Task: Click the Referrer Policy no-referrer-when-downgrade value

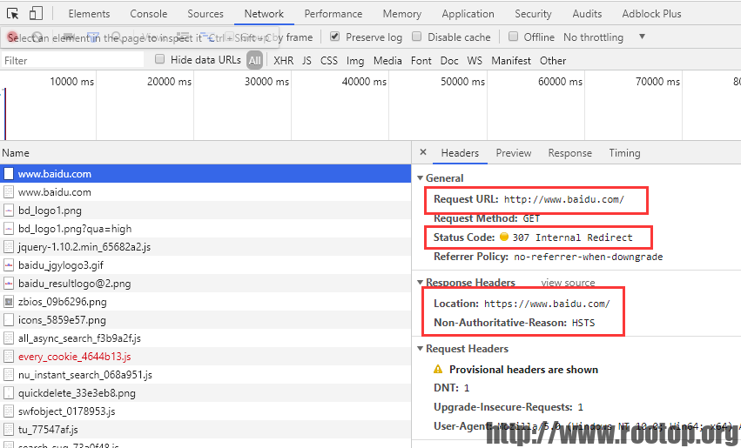Action: pos(589,257)
